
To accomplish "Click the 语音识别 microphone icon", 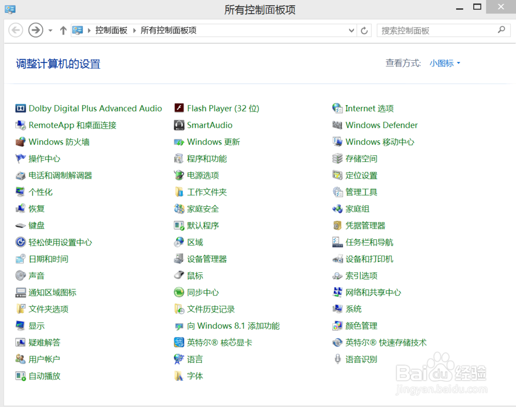I will (337, 359).
